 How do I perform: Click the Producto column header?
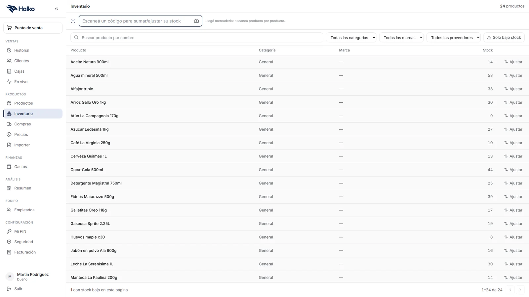point(78,50)
